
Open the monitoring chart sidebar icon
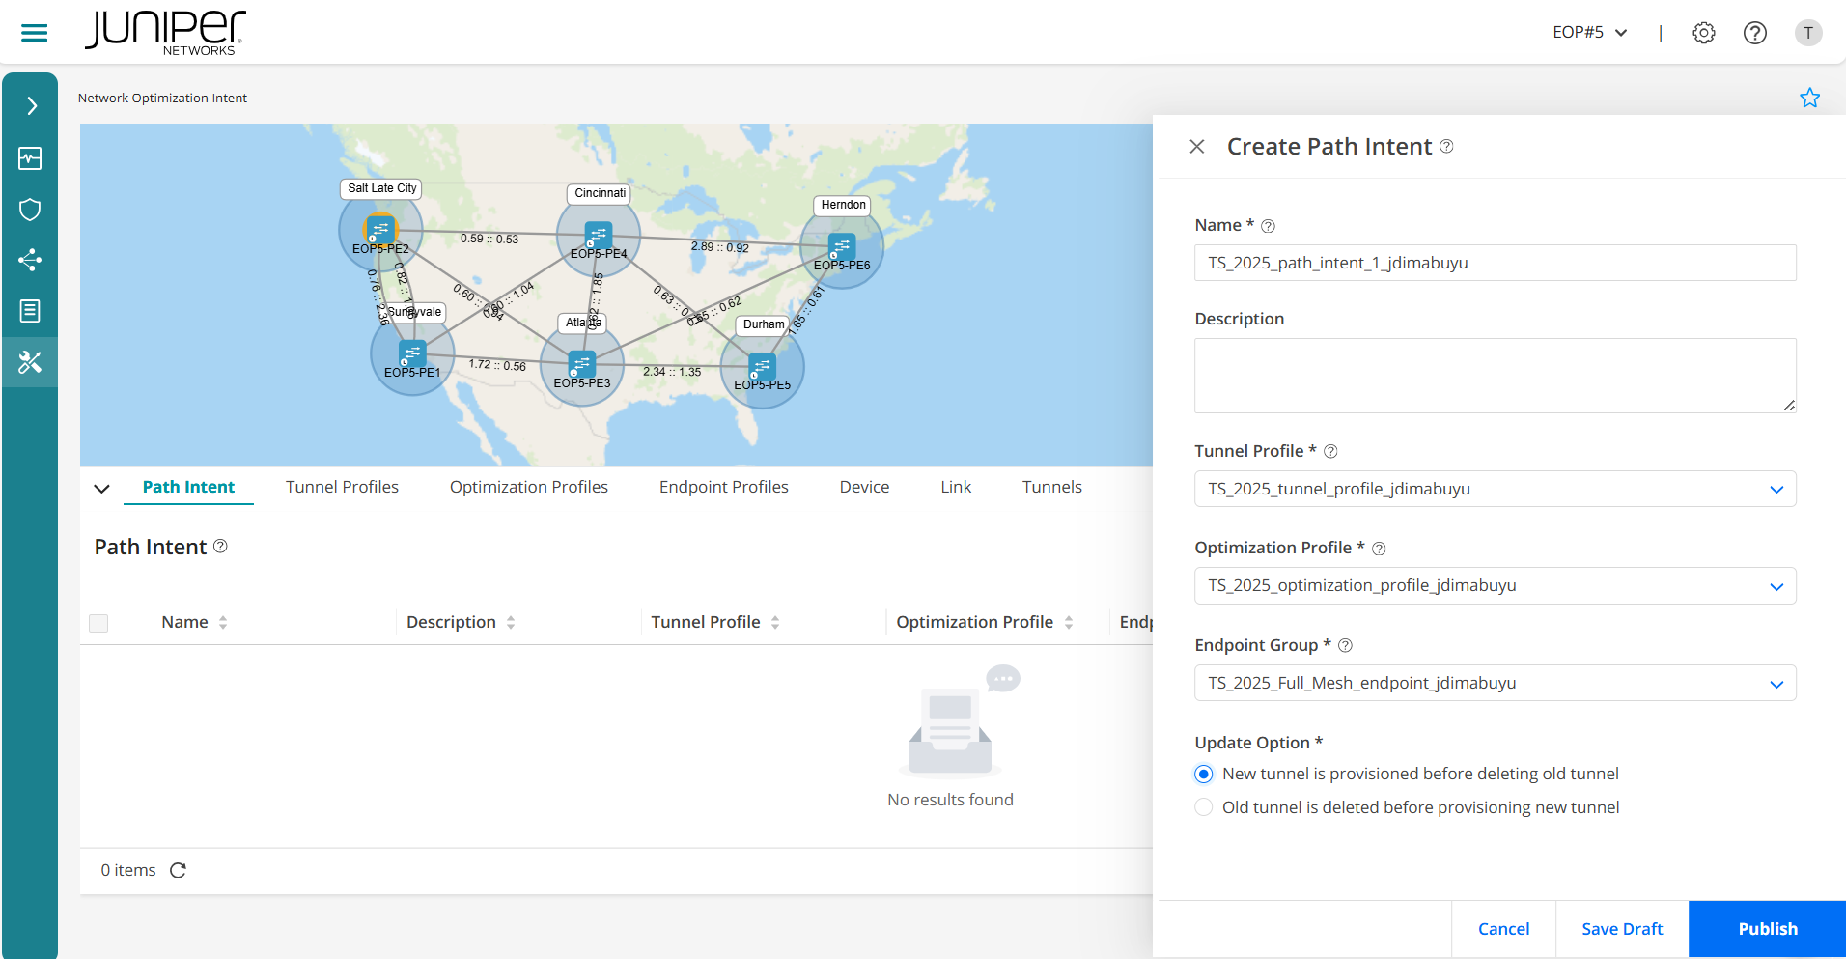[30, 158]
